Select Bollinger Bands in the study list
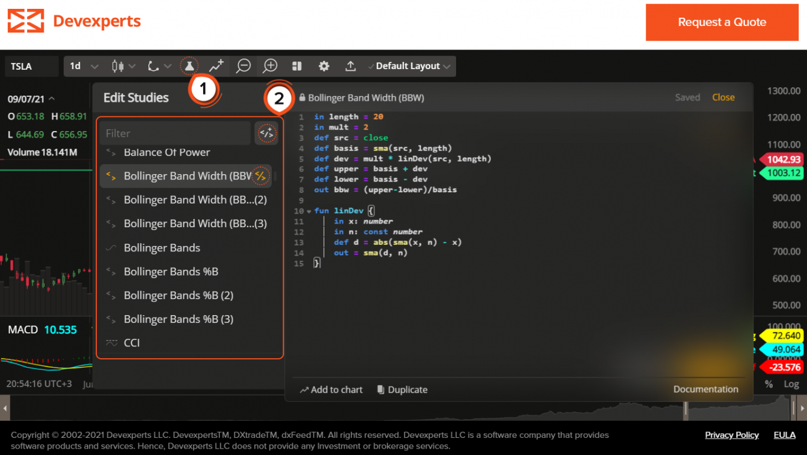 pos(162,247)
